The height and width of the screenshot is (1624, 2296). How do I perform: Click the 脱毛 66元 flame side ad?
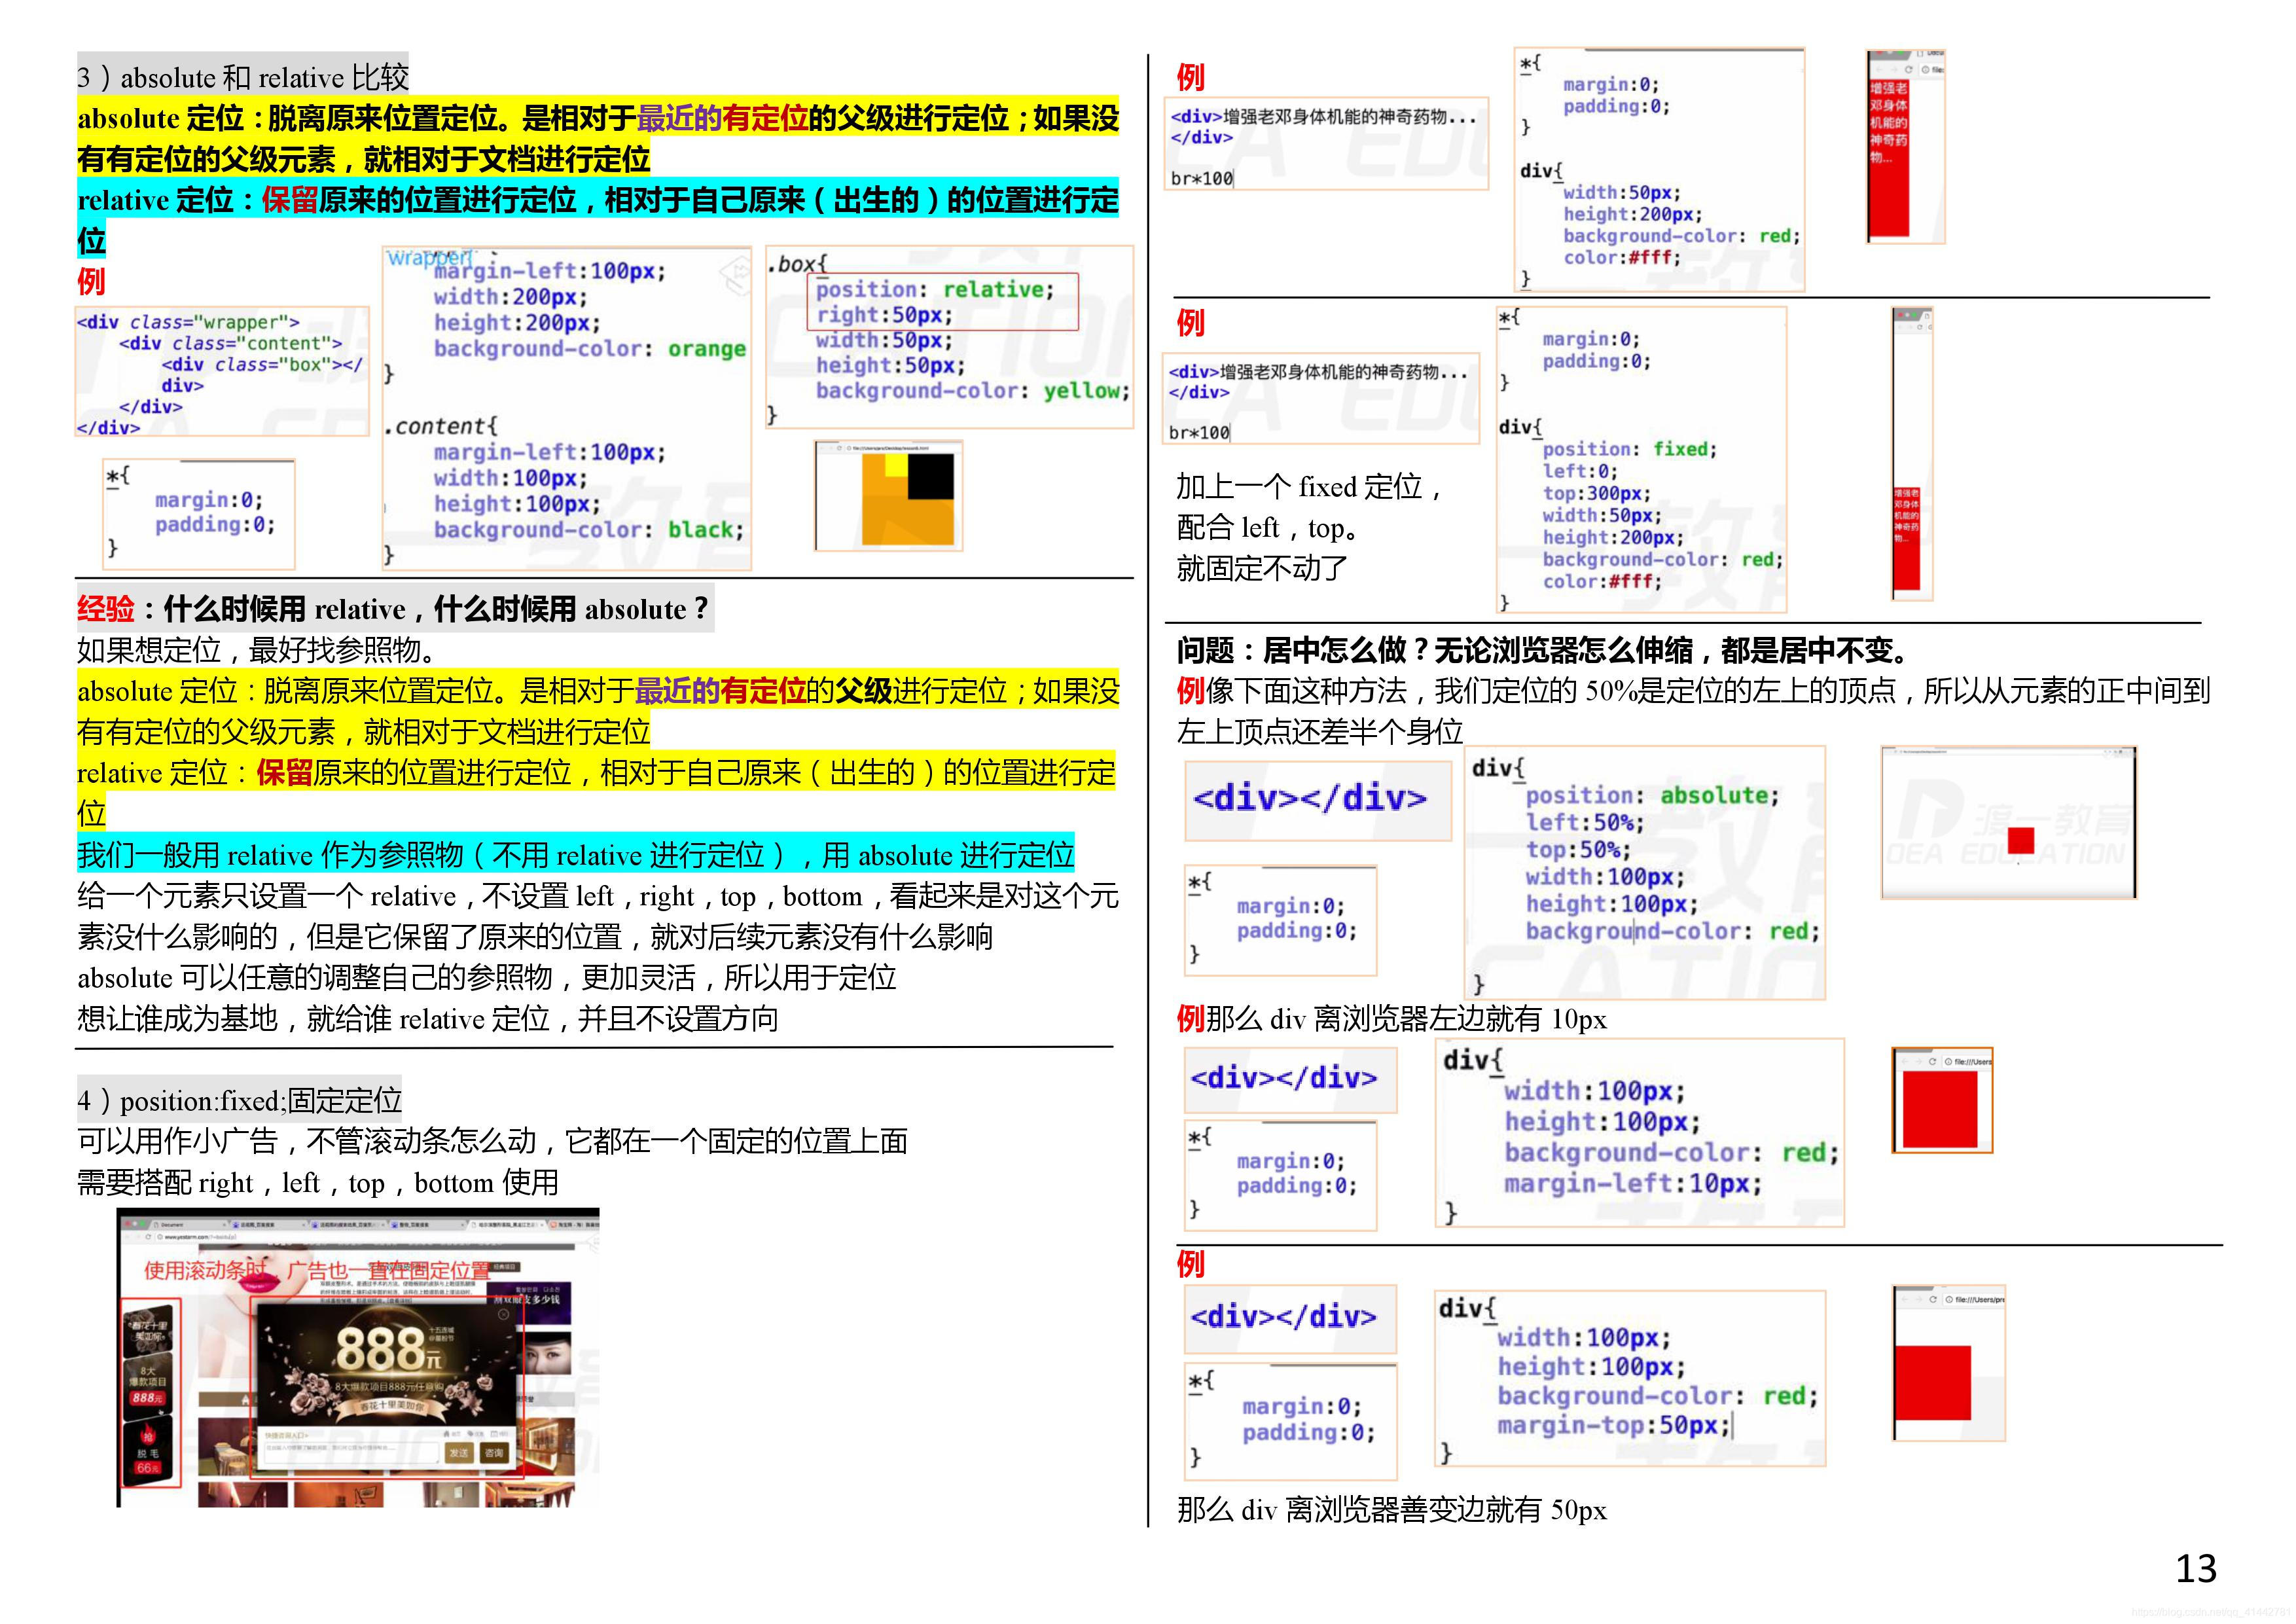148,1452
